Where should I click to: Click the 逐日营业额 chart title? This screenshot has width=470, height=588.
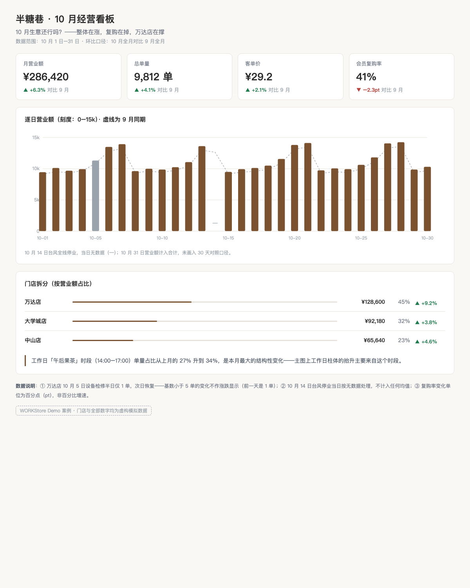85,120
